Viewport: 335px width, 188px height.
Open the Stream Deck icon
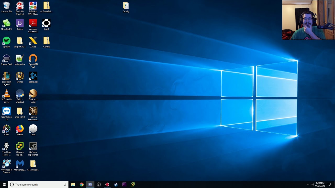click(7, 60)
